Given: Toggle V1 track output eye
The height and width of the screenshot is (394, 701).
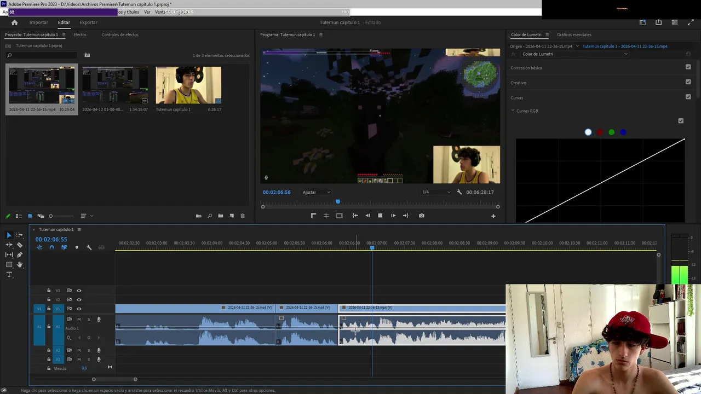Looking at the screenshot, I should [x=79, y=309].
